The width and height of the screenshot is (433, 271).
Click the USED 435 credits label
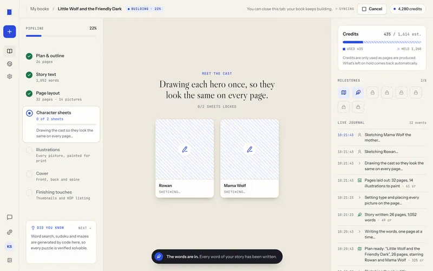(x=353, y=49)
